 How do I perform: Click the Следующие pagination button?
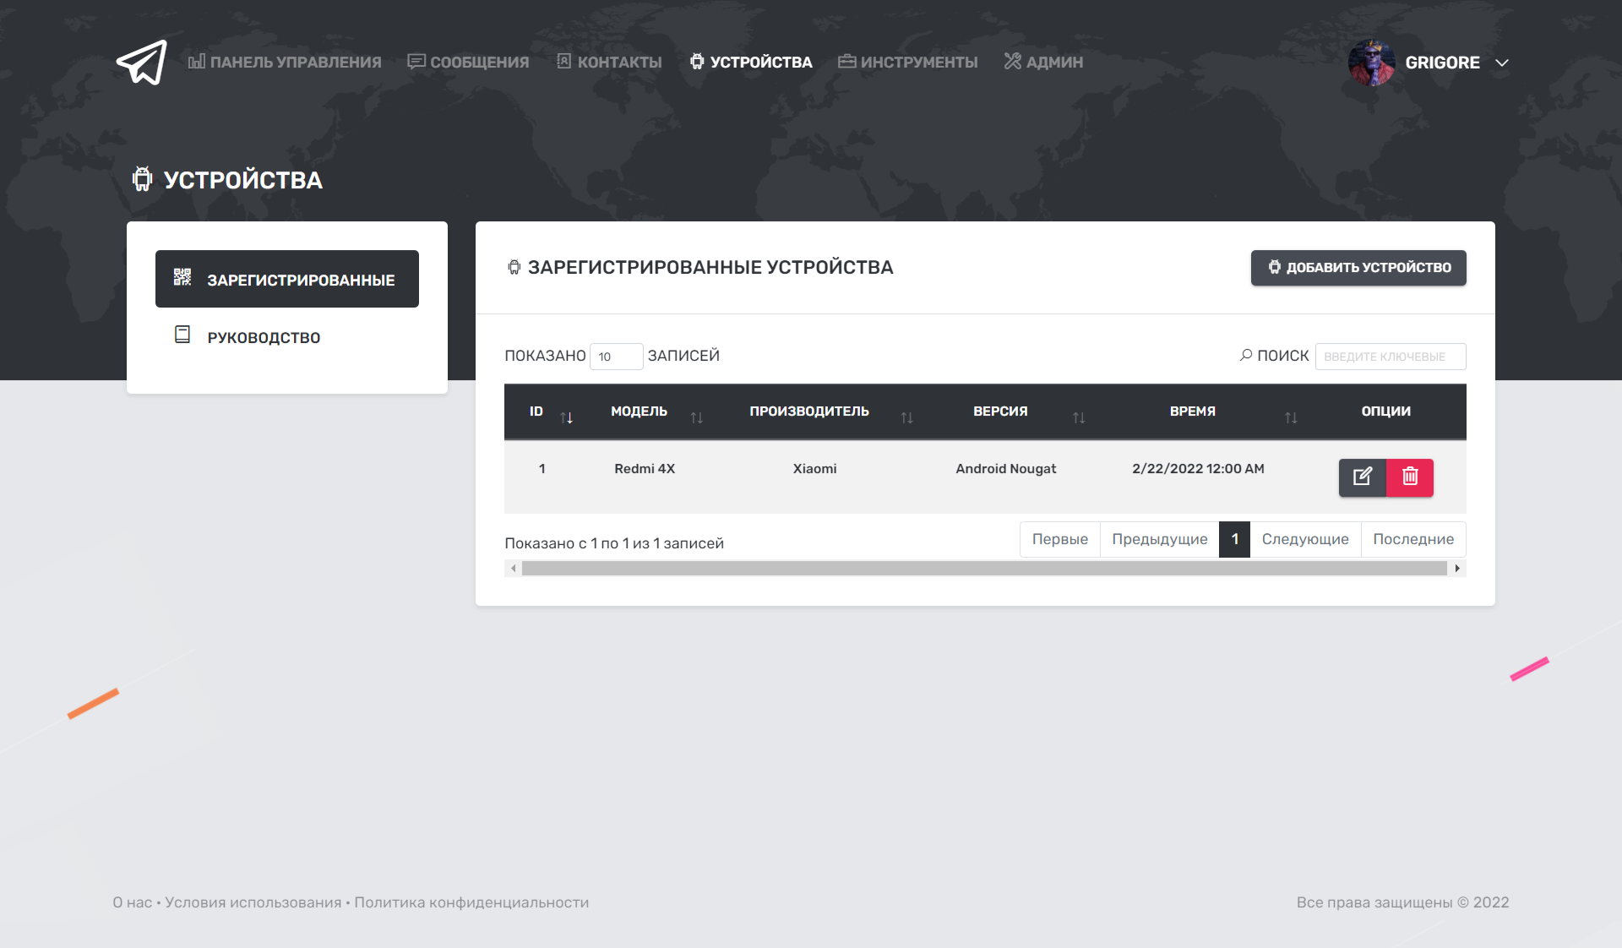pos(1304,539)
